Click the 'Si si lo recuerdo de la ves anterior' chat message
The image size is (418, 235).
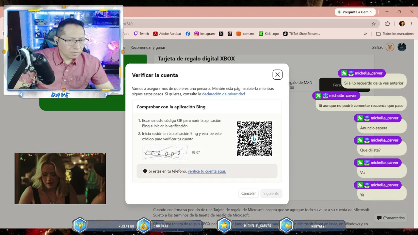[x=374, y=83]
